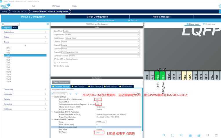221x138 pixels.
Task: Switch to Clock Configuration tab
Action: (97, 17)
